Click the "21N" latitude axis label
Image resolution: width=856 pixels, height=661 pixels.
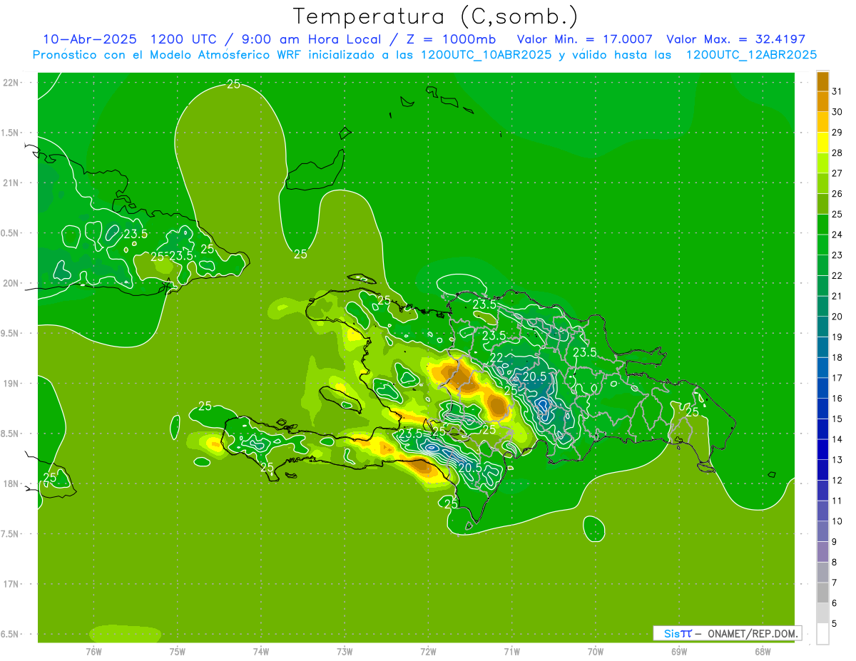pyautogui.click(x=12, y=183)
